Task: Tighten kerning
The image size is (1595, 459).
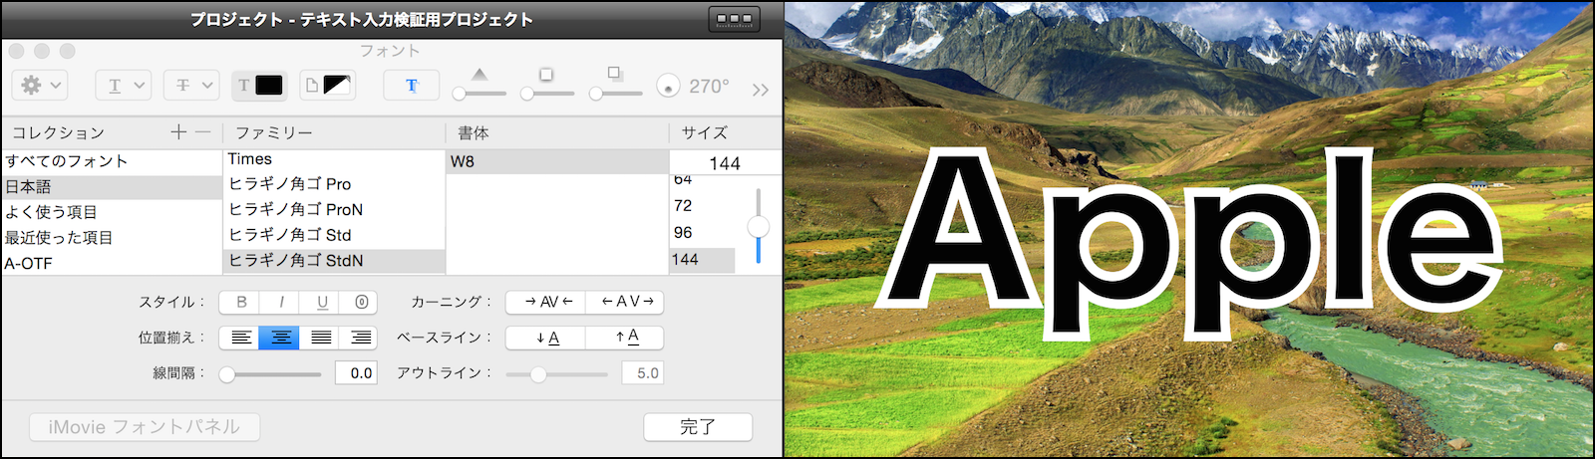Action: tap(545, 302)
